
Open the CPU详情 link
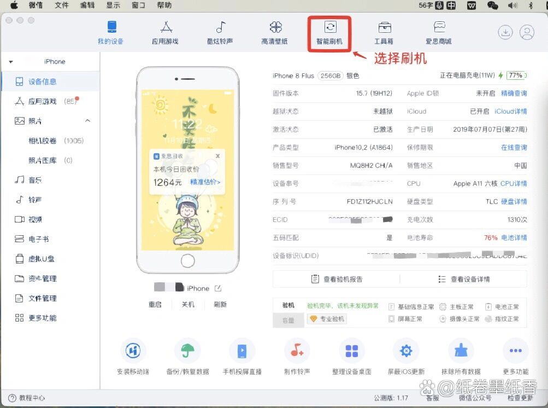coord(514,183)
